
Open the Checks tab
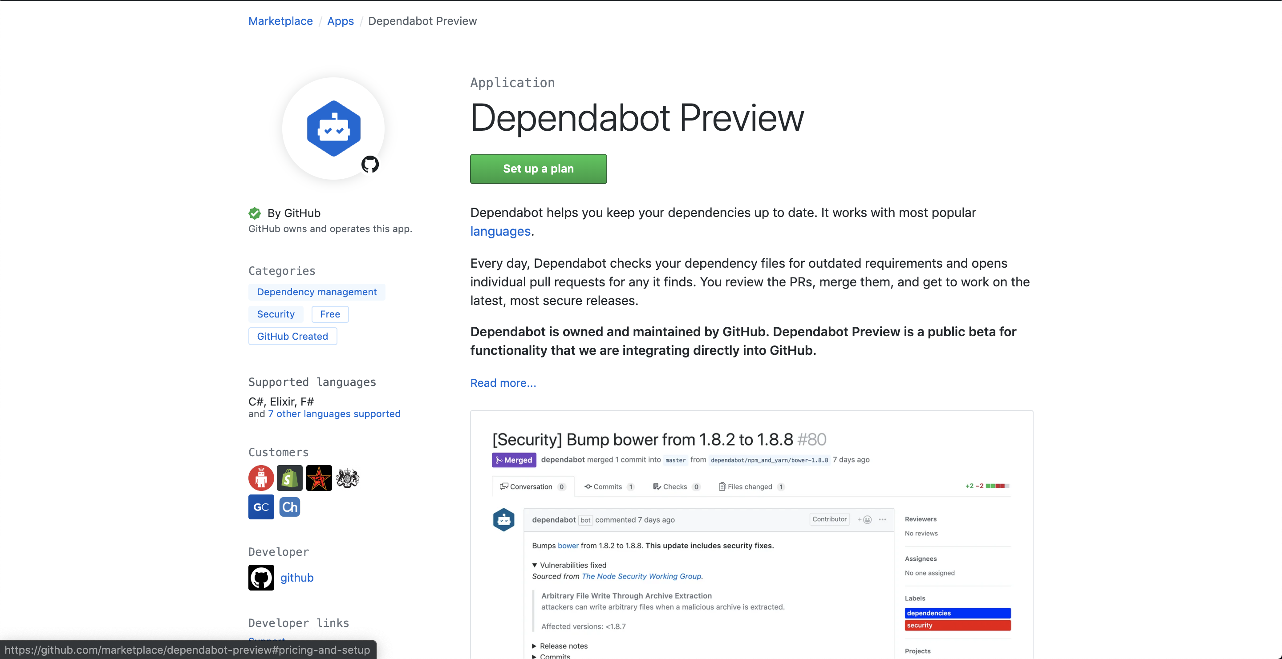pos(676,486)
